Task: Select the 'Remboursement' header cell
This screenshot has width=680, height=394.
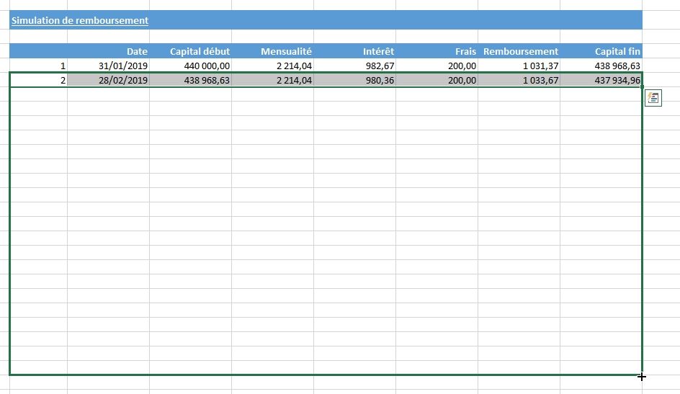Action: [x=519, y=51]
